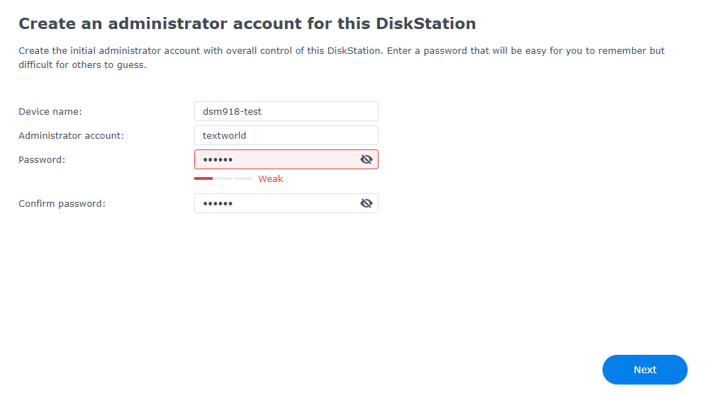Click the last gray strength meter segment

click(x=243, y=178)
